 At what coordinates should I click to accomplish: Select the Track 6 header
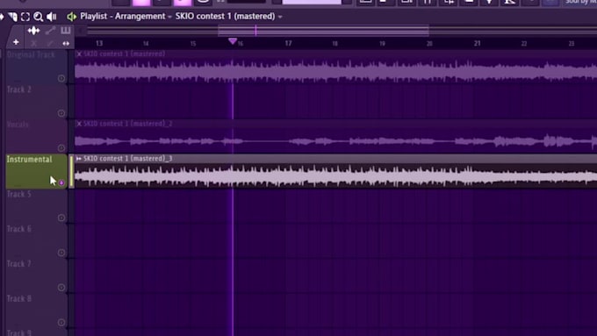point(36,241)
